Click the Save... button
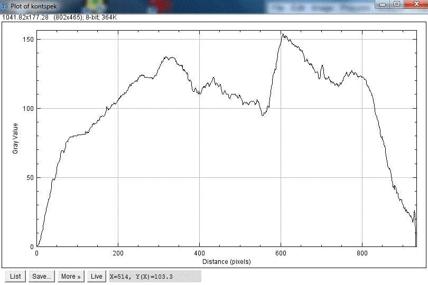 point(42,276)
